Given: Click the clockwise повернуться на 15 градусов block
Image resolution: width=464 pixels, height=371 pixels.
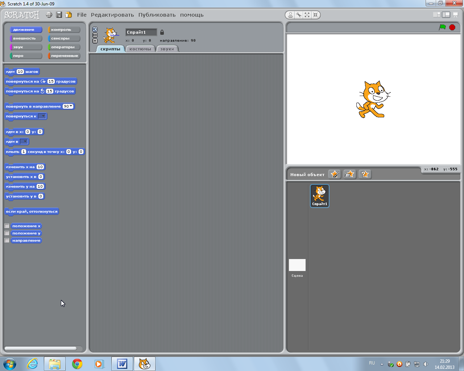Looking at the screenshot, I should point(41,82).
